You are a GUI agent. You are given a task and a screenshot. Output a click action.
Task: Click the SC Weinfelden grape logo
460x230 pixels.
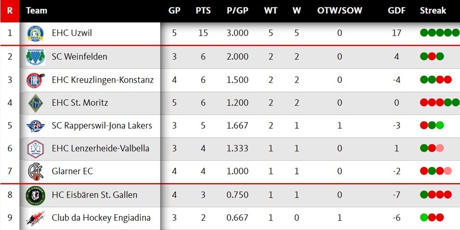click(35, 57)
